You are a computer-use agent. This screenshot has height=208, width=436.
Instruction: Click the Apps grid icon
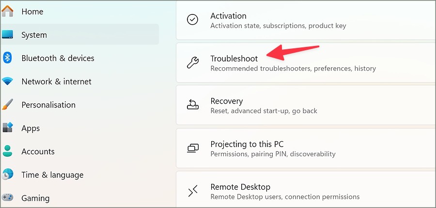8,128
